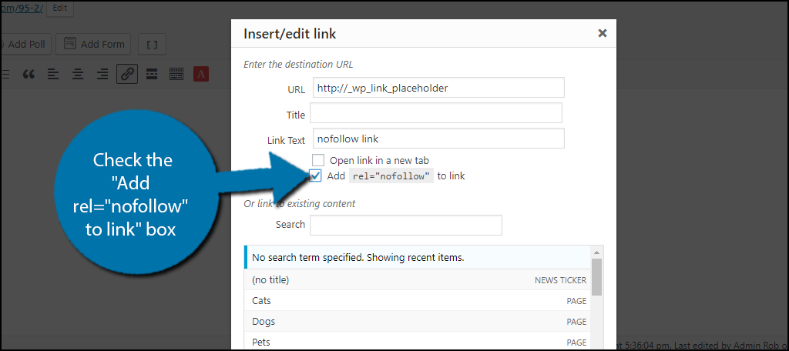Click into the URL input field
The width and height of the screenshot is (789, 351).
pos(438,88)
